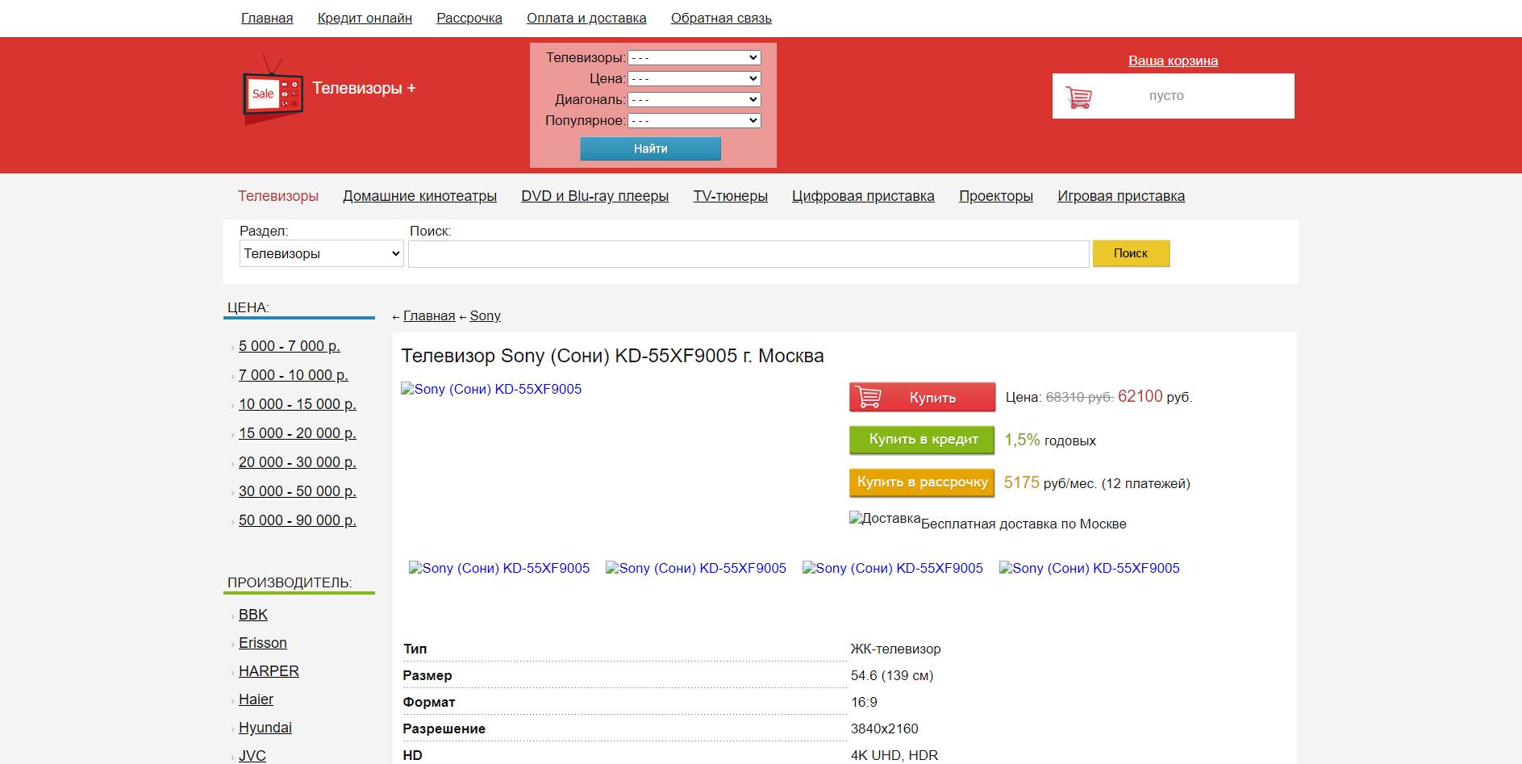The image size is (1522, 764).
Task: Click the orange Купить в рассрочку button
Action: (923, 482)
